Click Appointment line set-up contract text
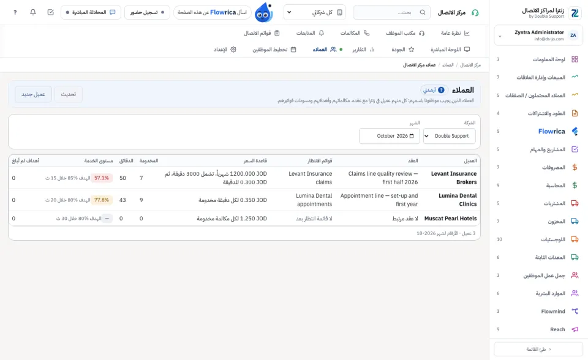Image resolution: width=588 pixels, height=360 pixels. pyautogui.click(x=379, y=200)
